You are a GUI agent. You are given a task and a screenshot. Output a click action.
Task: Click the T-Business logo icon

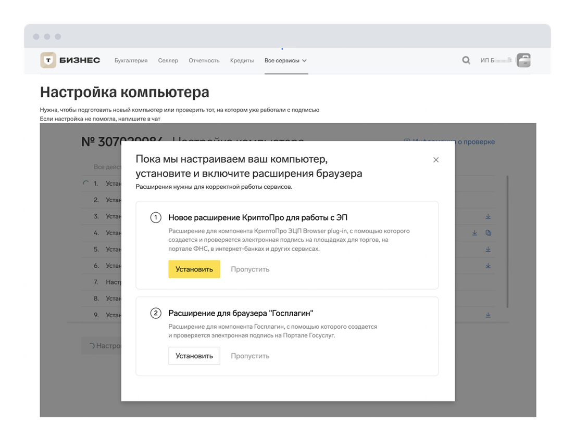pyautogui.click(x=48, y=60)
